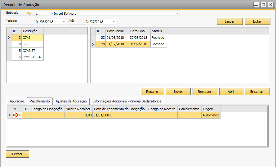Click the empty UF cell in Recolhimento row

click(26, 115)
